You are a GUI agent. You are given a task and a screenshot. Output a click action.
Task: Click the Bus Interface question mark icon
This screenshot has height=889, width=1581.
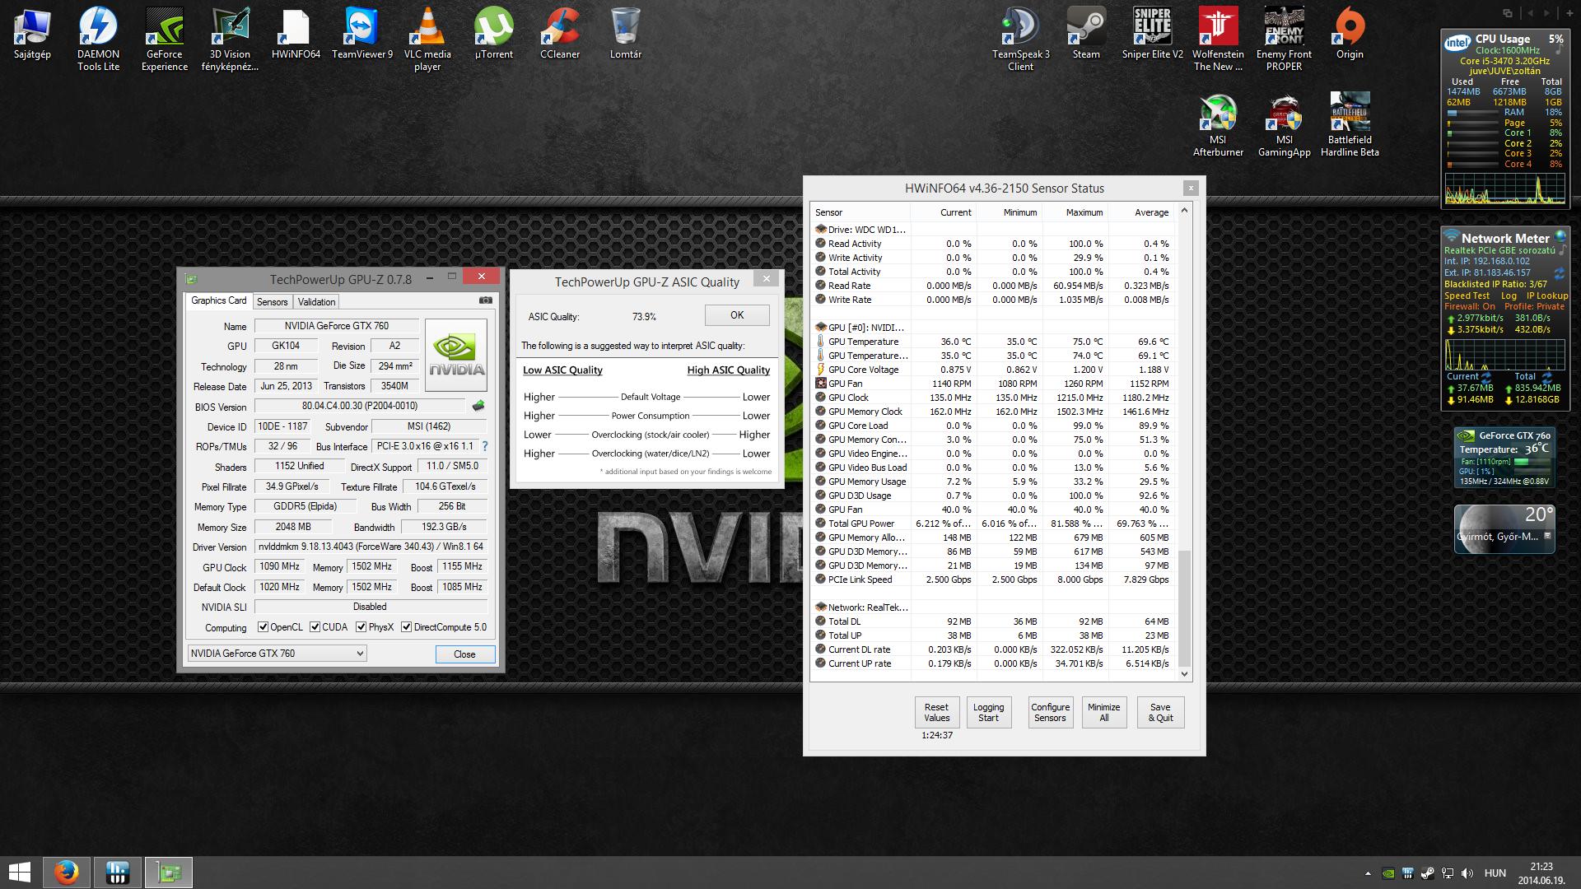click(485, 446)
